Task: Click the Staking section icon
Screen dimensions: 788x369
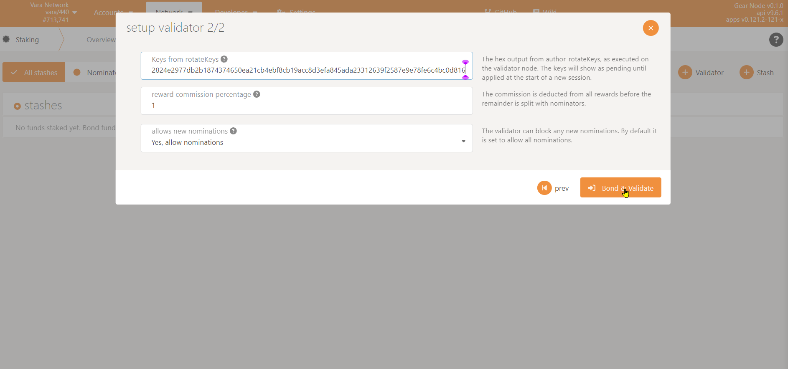Action: coord(6,39)
